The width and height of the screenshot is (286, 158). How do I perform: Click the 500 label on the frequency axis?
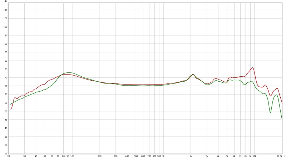click(x=136, y=156)
